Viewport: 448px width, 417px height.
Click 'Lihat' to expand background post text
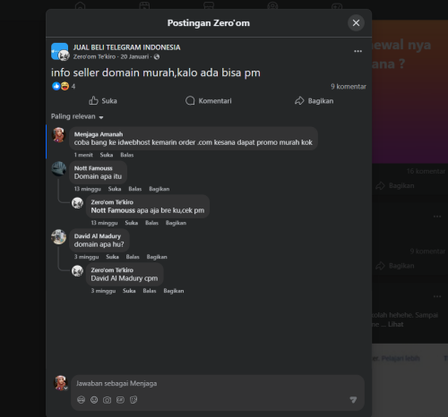[395, 324]
